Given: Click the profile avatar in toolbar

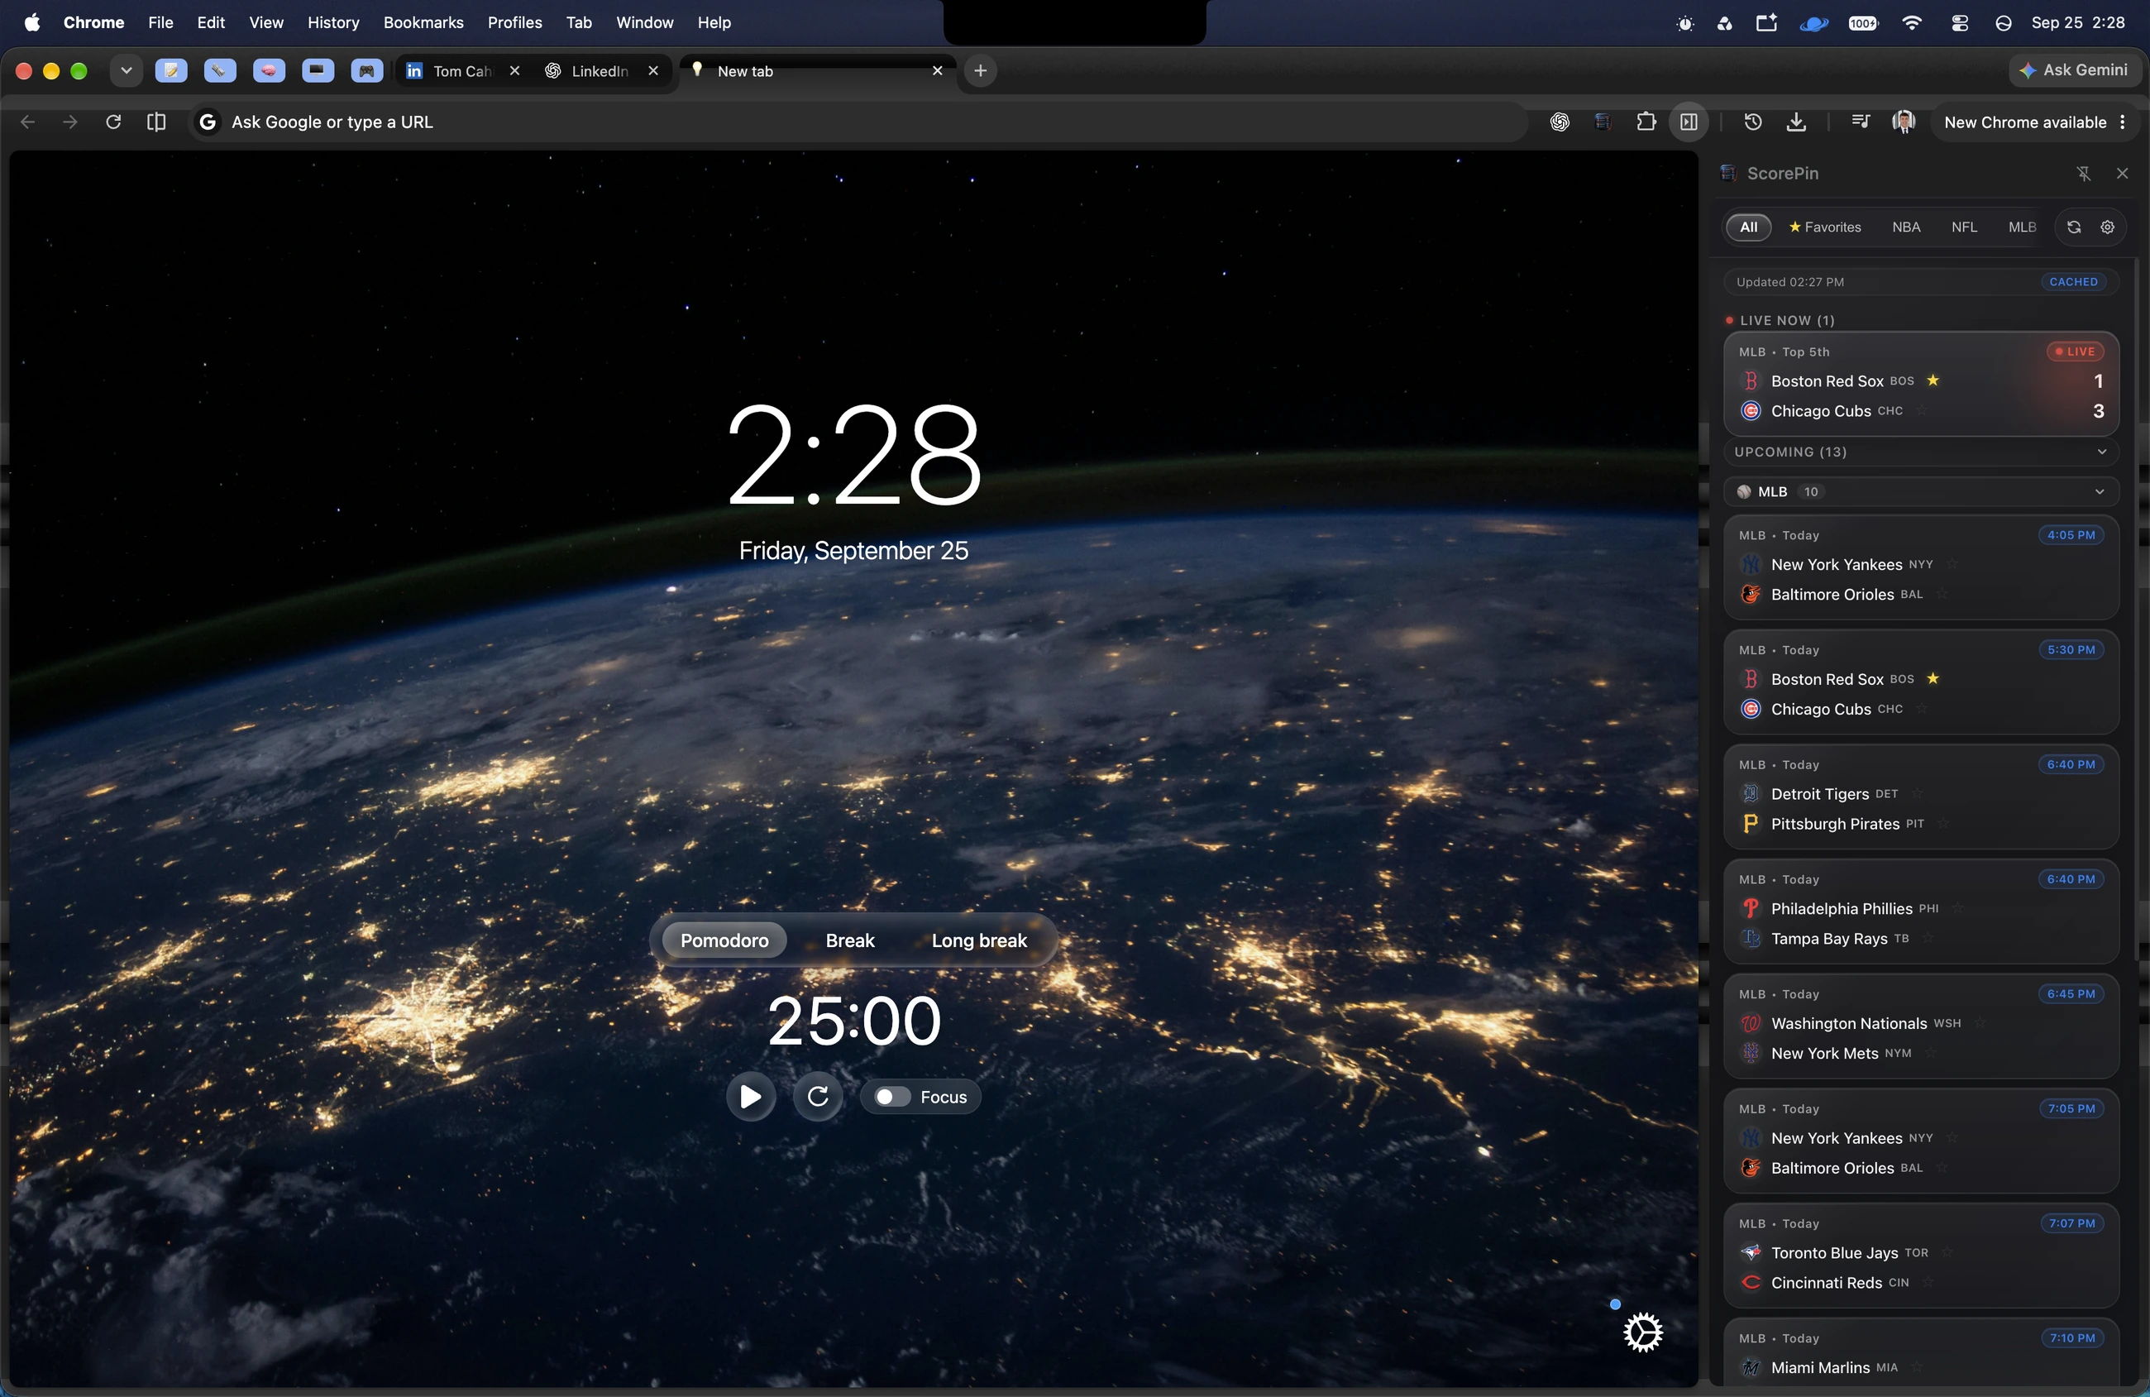Looking at the screenshot, I should (1904, 122).
